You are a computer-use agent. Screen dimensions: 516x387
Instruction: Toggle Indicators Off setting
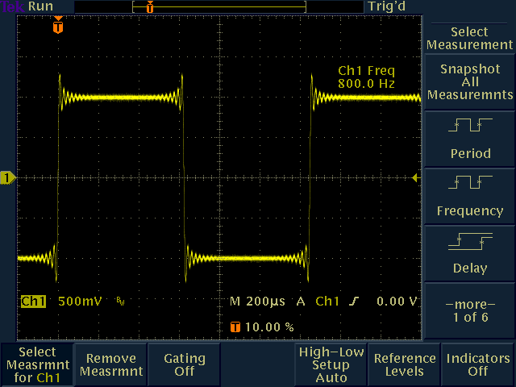(478, 364)
